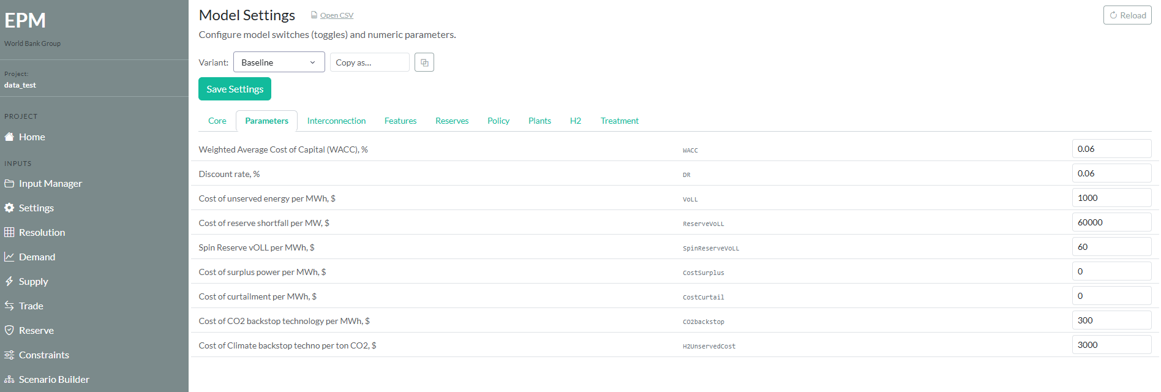The height and width of the screenshot is (392, 1161).
Task: Click the WACC value field
Action: coord(1111,149)
